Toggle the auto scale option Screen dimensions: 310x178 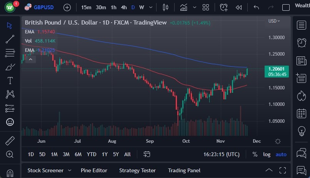[281, 154]
